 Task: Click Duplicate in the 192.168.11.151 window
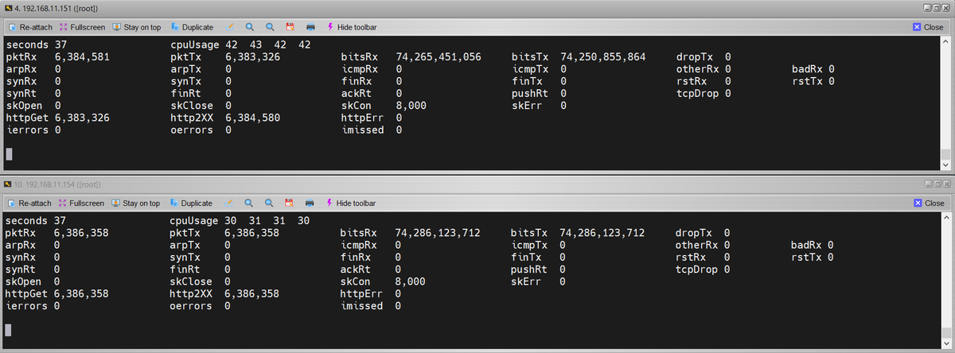coord(191,27)
